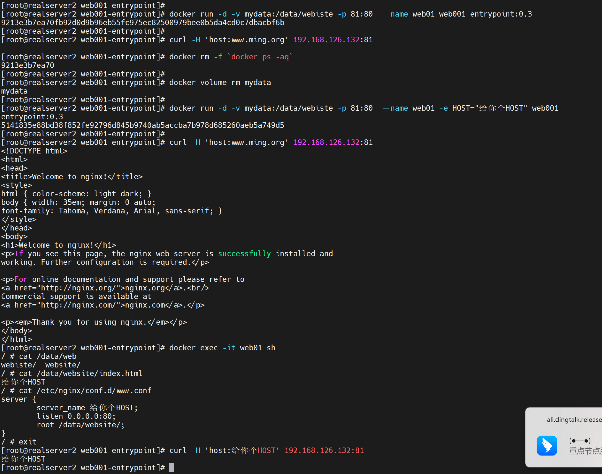
Task: Click 'docker volume rm mydata' command text
Action: coord(220,83)
